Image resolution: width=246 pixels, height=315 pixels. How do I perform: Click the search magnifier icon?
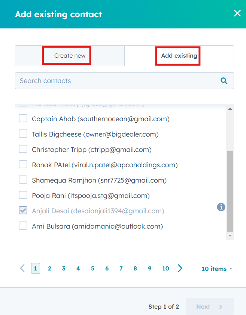(x=224, y=80)
